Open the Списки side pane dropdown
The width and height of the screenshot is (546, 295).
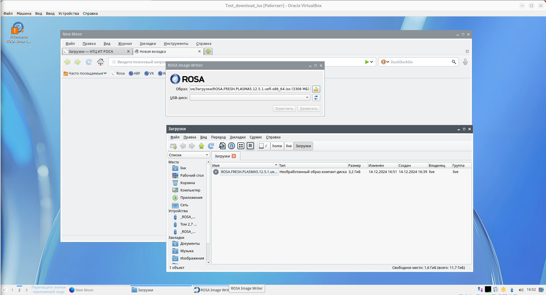coord(189,155)
